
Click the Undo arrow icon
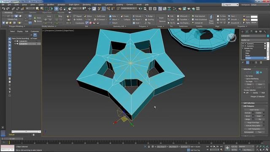click(3, 9)
